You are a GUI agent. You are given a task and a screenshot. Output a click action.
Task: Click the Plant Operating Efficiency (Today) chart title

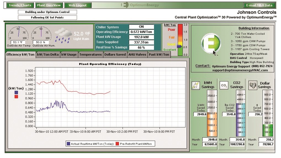click(x=110, y=64)
